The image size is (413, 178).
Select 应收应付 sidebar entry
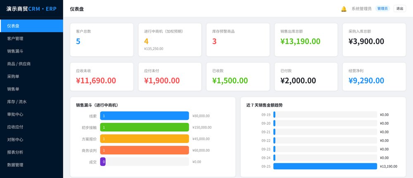click(x=32, y=127)
